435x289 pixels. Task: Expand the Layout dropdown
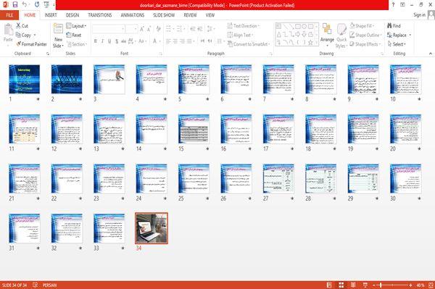click(76, 26)
